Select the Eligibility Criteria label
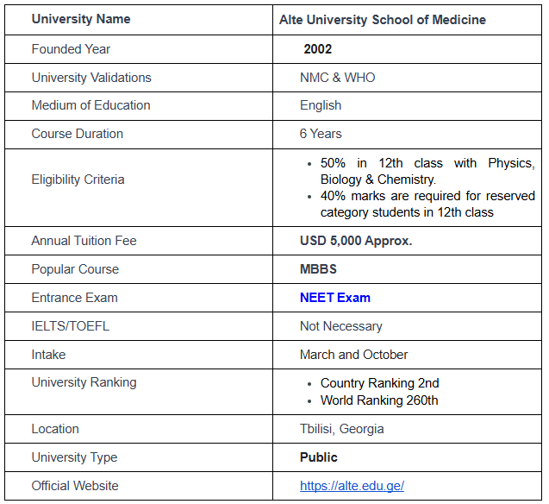This screenshot has width=549, height=504. [78, 180]
